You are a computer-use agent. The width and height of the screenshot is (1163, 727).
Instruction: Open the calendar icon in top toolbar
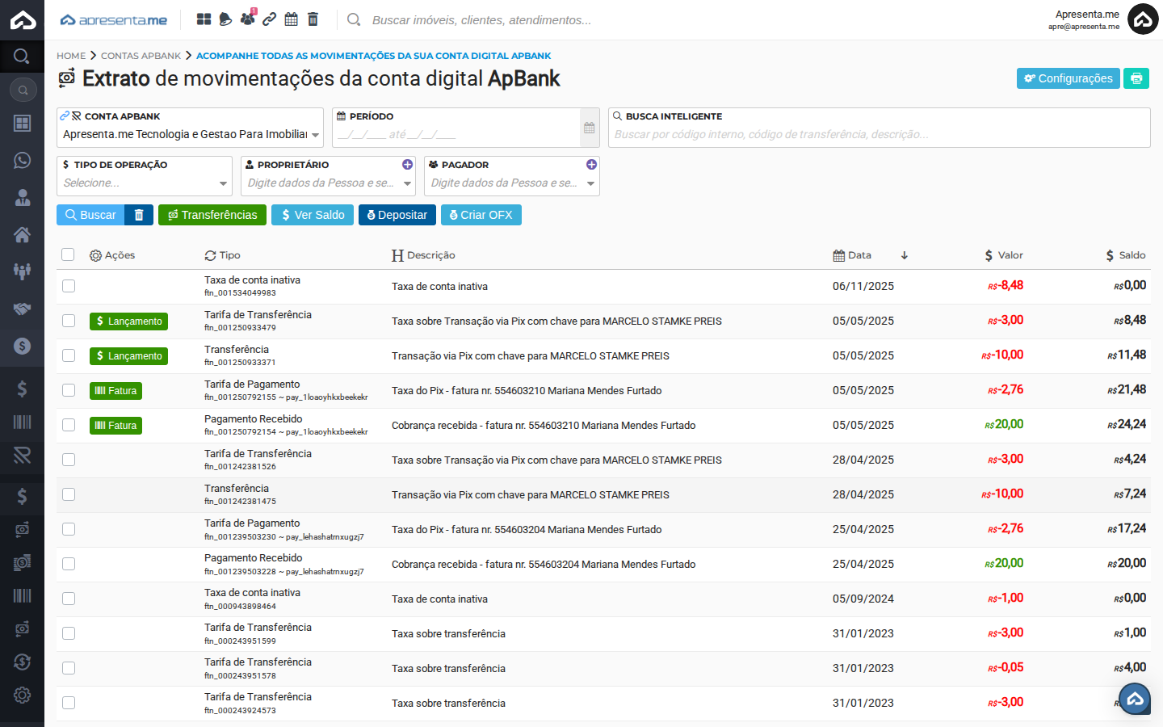[x=291, y=19]
